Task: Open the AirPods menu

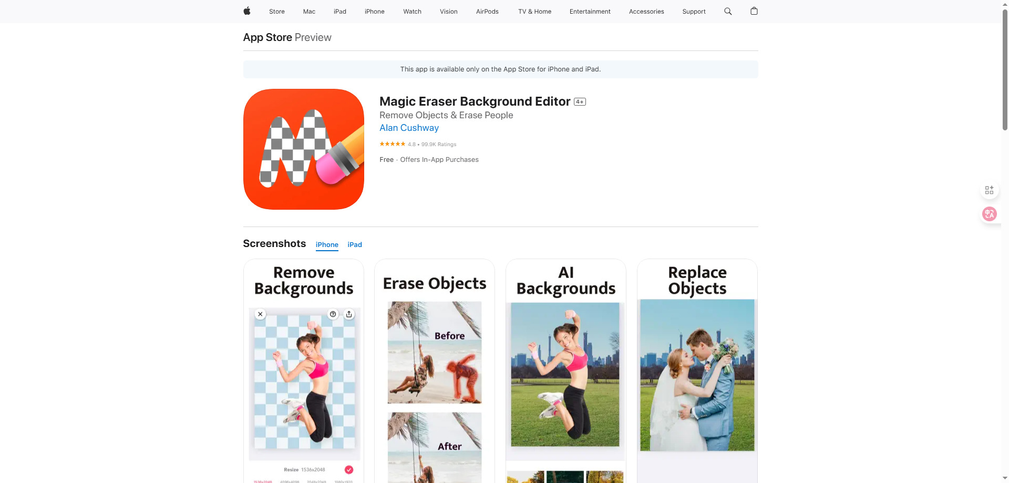Action: click(x=487, y=12)
